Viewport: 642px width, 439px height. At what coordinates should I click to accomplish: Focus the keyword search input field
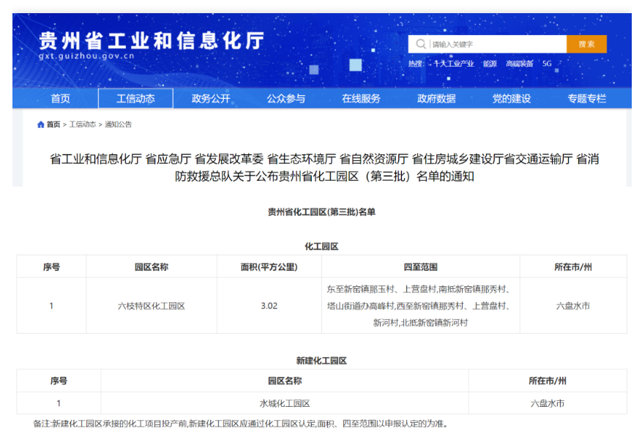(488, 44)
